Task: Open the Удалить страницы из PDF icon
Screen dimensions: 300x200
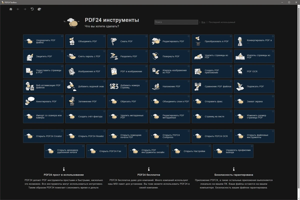Action: pos(198,56)
